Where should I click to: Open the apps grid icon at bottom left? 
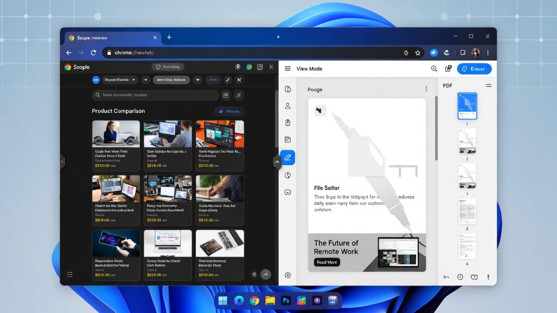pyautogui.click(x=70, y=274)
